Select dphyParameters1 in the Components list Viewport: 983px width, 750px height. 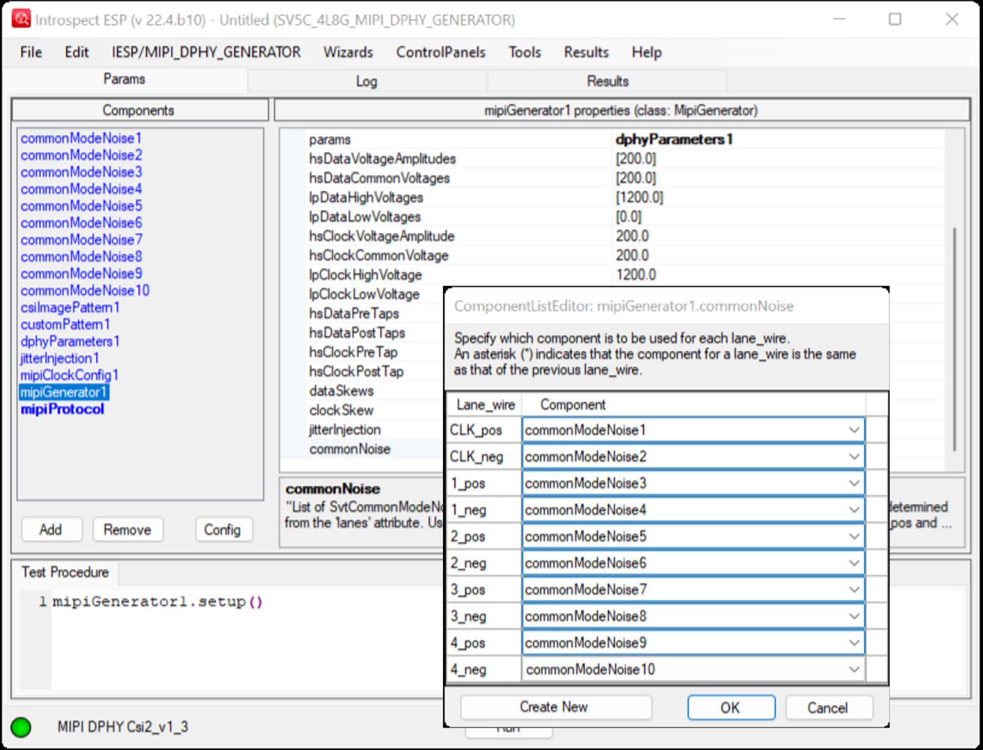click(x=69, y=341)
